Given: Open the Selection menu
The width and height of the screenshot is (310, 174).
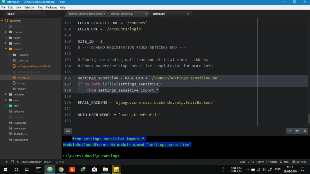Looking at the screenshot, I should pyautogui.click(x=30, y=7).
